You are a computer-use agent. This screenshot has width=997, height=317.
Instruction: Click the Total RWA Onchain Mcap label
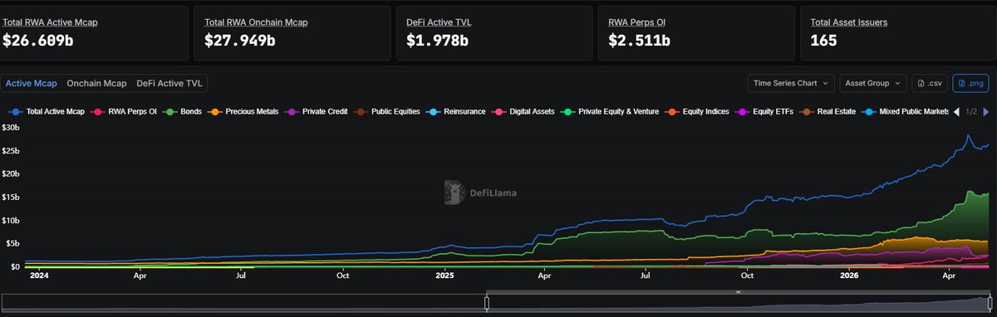pyautogui.click(x=256, y=22)
